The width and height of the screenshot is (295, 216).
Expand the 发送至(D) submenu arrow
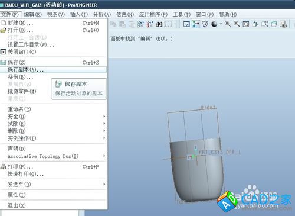(104, 184)
